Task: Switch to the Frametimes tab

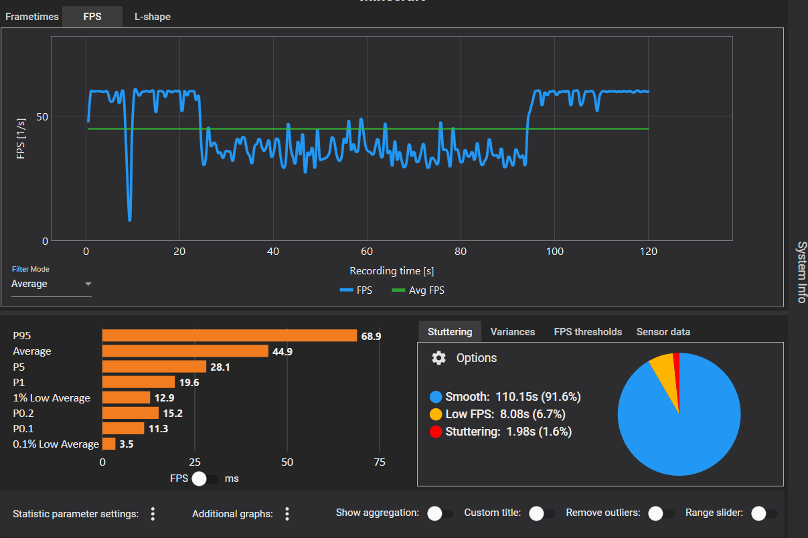Action: pos(32,16)
